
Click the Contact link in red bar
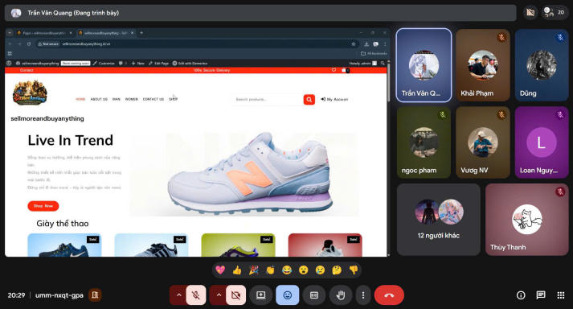[27, 70]
